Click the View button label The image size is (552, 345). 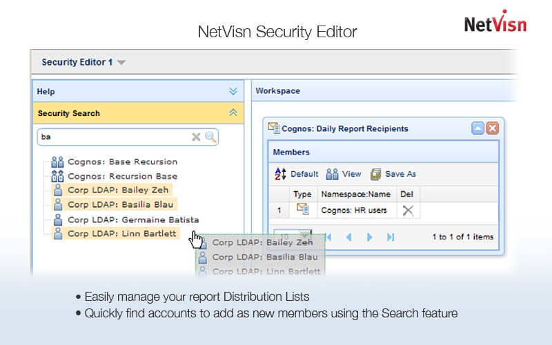click(x=351, y=174)
